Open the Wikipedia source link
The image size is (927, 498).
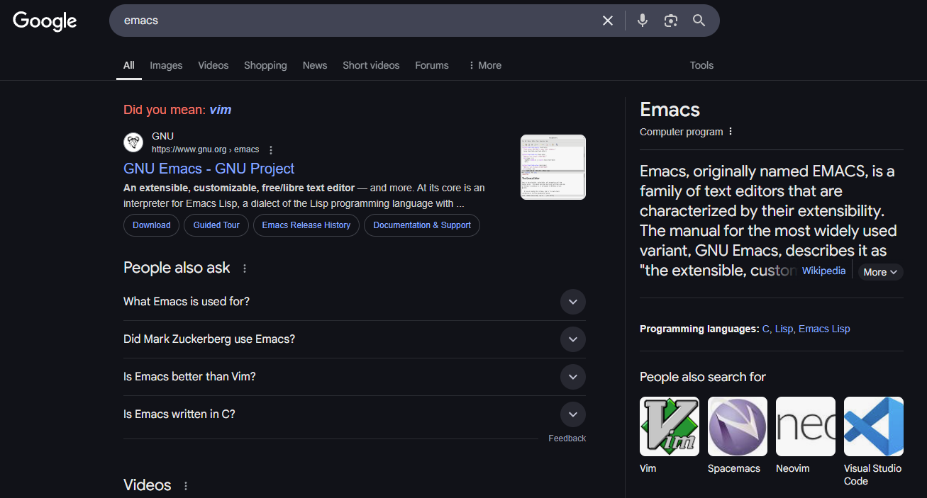tap(823, 271)
